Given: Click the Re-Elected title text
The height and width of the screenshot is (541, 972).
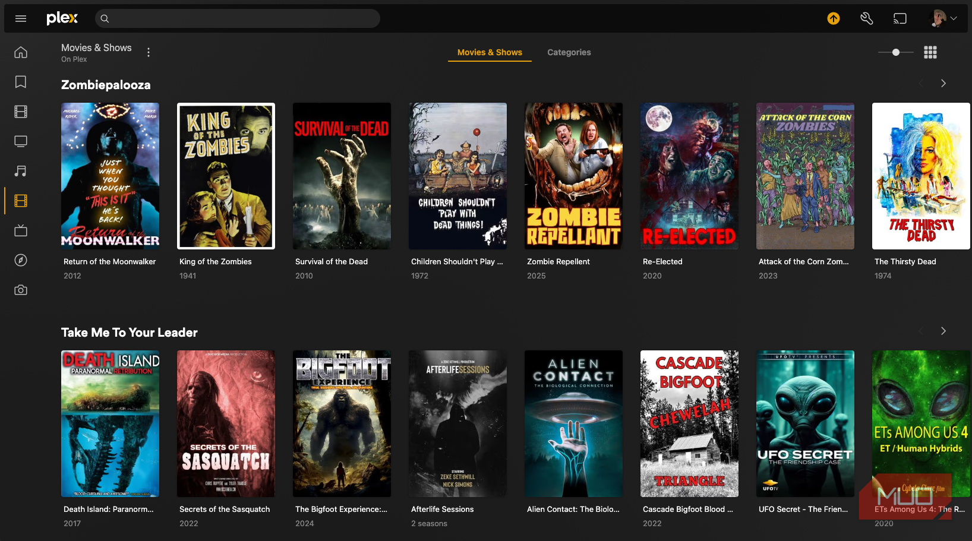Looking at the screenshot, I should [x=662, y=261].
